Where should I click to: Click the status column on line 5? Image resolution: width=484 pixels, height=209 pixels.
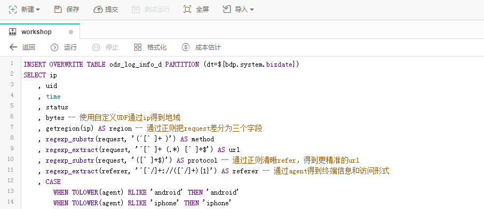pos(57,107)
